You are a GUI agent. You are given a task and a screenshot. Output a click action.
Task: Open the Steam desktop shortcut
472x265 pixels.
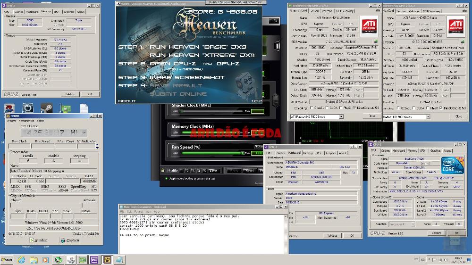point(46,108)
